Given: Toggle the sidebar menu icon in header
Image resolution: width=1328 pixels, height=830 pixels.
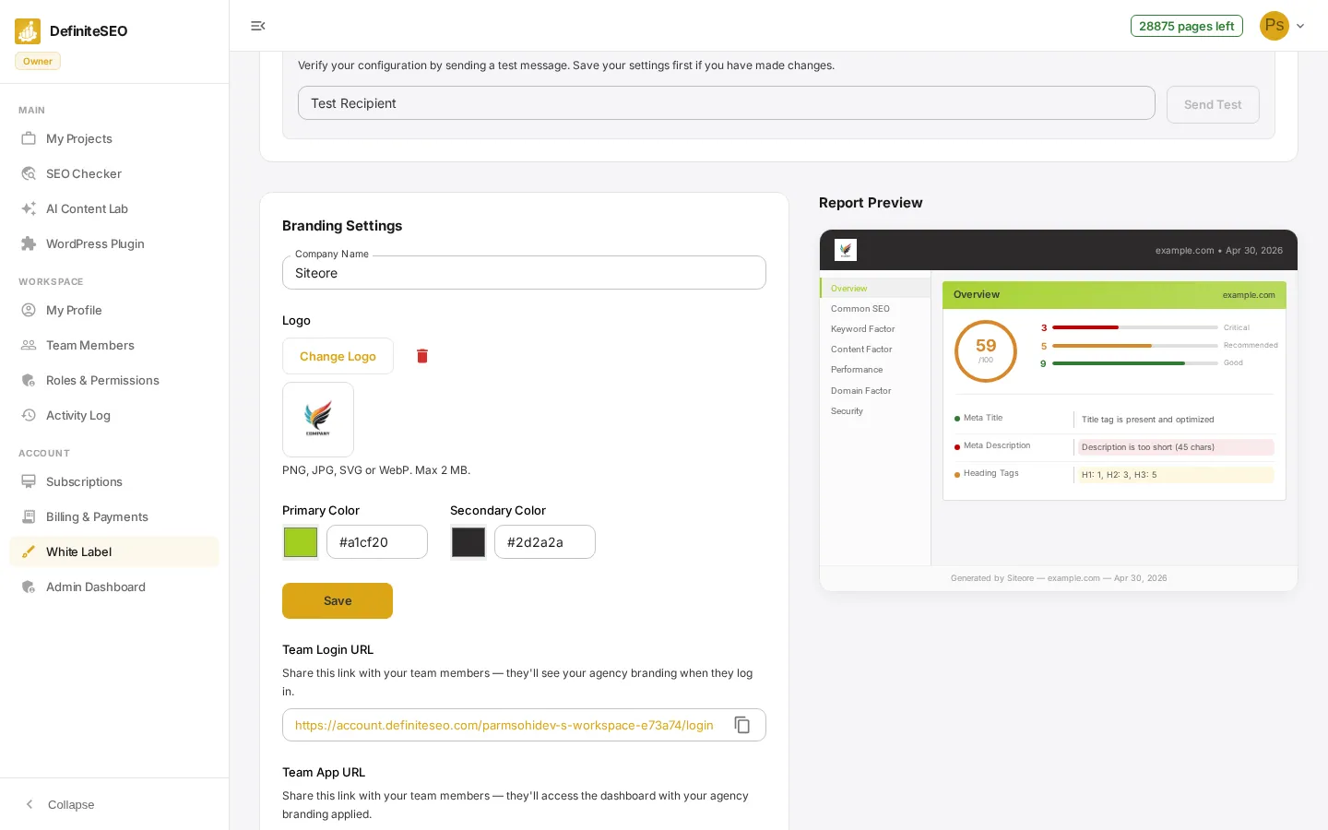Looking at the screenshot, I should [x=258, y=26].
